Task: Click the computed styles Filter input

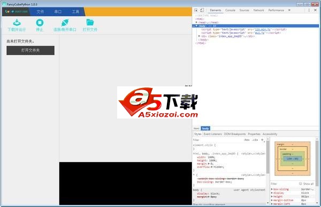Action: [284, 183]
